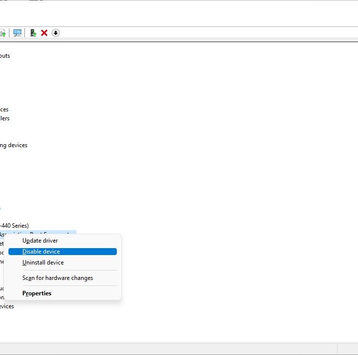Click the Update device driver green-arrow toolbar icon
358x355 pixels.
click(x=33, y=33)
